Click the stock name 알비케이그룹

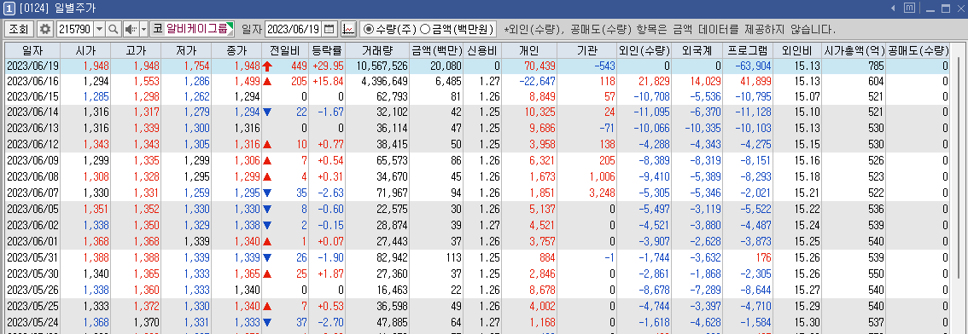click(x=198, y=29)
